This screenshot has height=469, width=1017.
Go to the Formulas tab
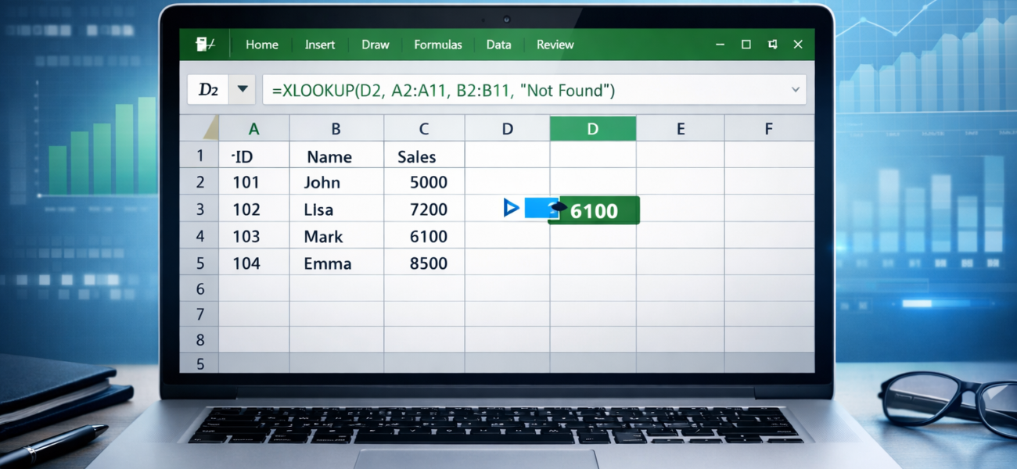click(x=438, y=45)
